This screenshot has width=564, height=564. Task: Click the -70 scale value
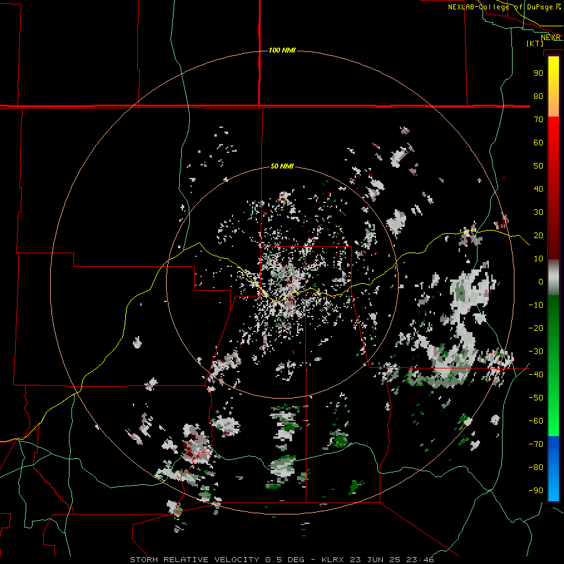pyautogui.click(x=536, y=444)
